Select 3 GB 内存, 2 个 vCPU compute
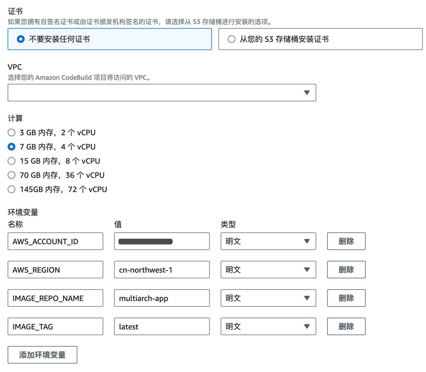 [x=12, y=133]
